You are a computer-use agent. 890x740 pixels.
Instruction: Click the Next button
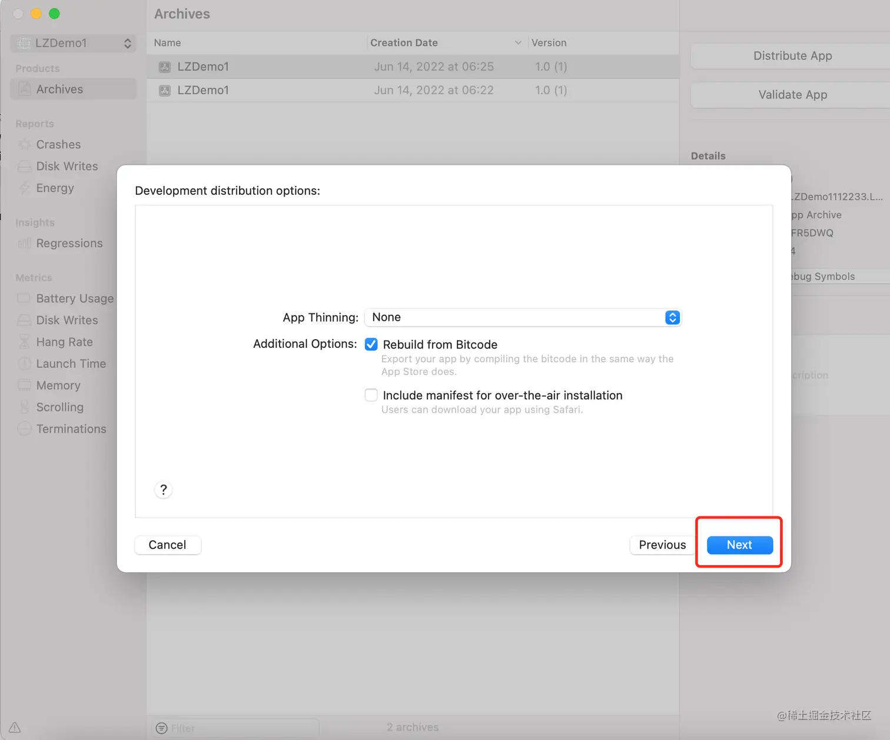click(739, 545)
